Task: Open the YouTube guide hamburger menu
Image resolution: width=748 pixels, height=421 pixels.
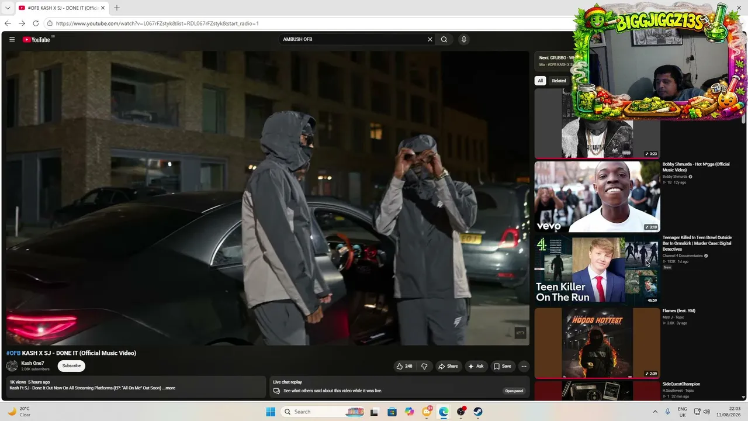Action: (12, 40)
